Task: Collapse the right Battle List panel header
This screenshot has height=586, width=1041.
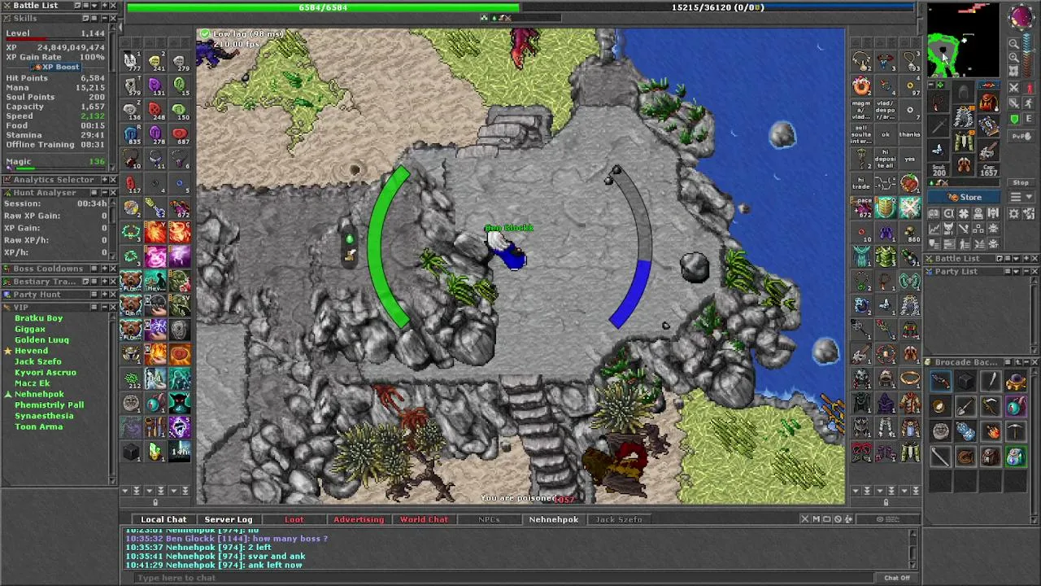Action: pyautogui.click(x=1024, y=259)
